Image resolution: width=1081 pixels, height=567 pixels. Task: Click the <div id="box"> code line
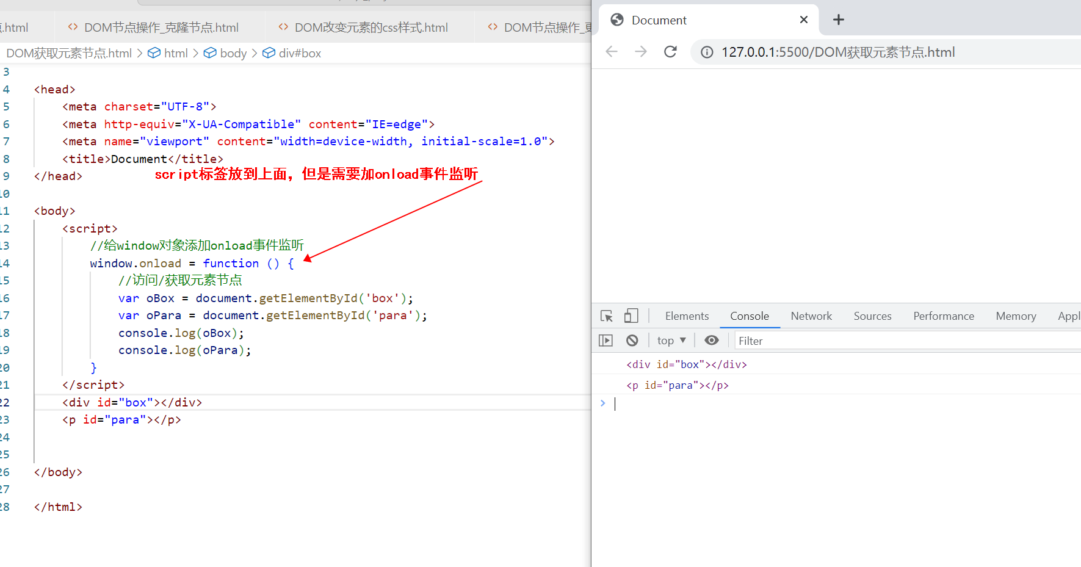pyautogui.click(x=132, y=402)
